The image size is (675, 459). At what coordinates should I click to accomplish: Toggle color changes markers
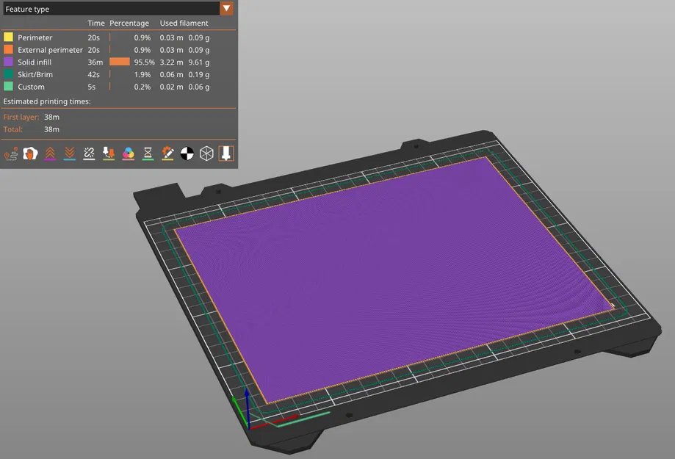coord(128,153)
